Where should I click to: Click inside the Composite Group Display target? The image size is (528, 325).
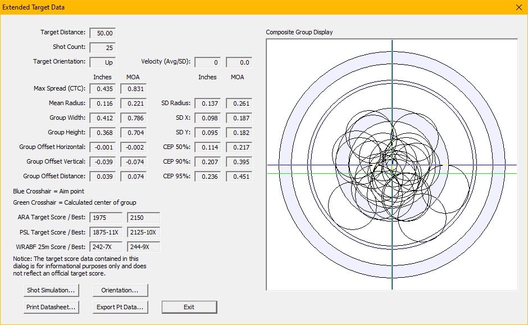(392, 165)
